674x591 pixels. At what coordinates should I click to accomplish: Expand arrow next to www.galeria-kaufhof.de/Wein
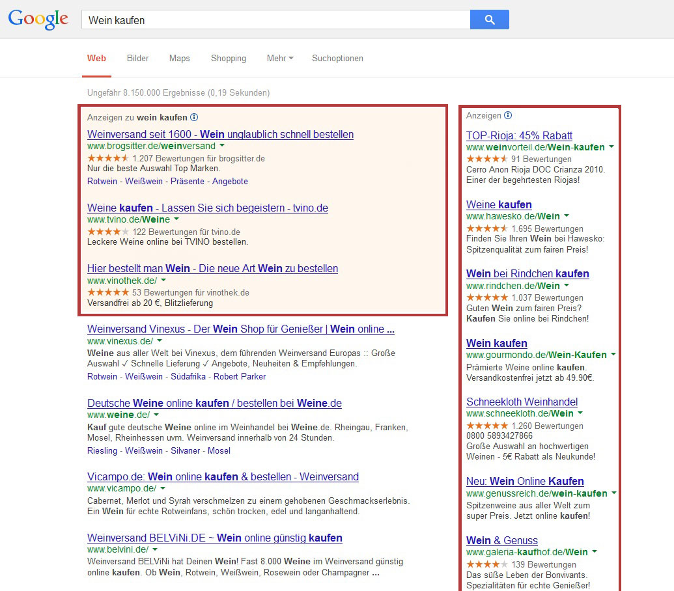[x=594, y=551]
